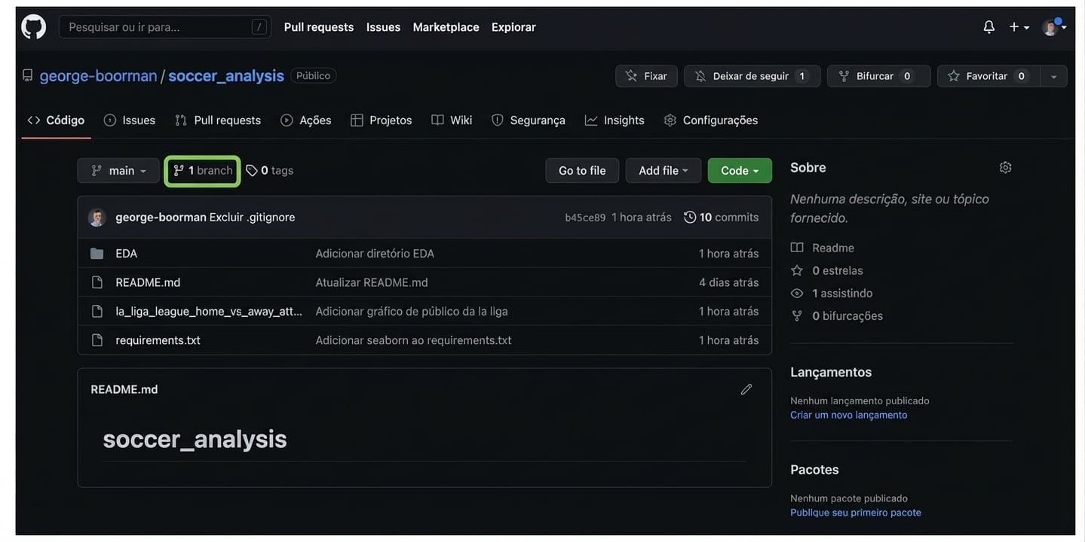Click the Fixar pin button
Screen dimensions: 1085x542
coord(646,76)
